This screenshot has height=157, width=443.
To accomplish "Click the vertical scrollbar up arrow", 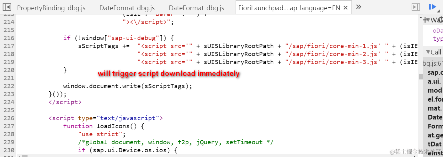I will pyautogui.click(x=421, y=17).
